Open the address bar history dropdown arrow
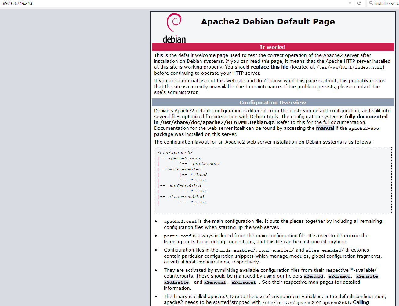Screen dimensions: 399x306 coord(350,3)
